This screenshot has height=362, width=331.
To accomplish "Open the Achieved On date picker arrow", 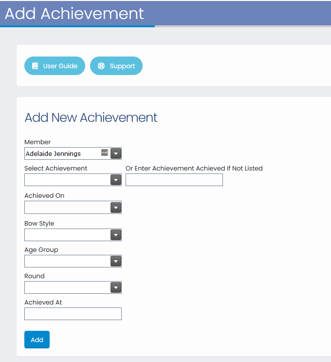I will tap(116, 208).
